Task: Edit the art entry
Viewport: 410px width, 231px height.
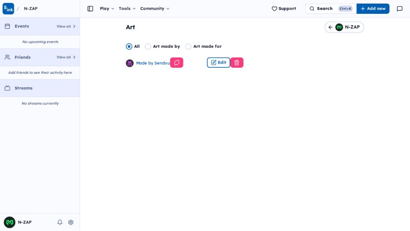Action: (x=219, y=63)
